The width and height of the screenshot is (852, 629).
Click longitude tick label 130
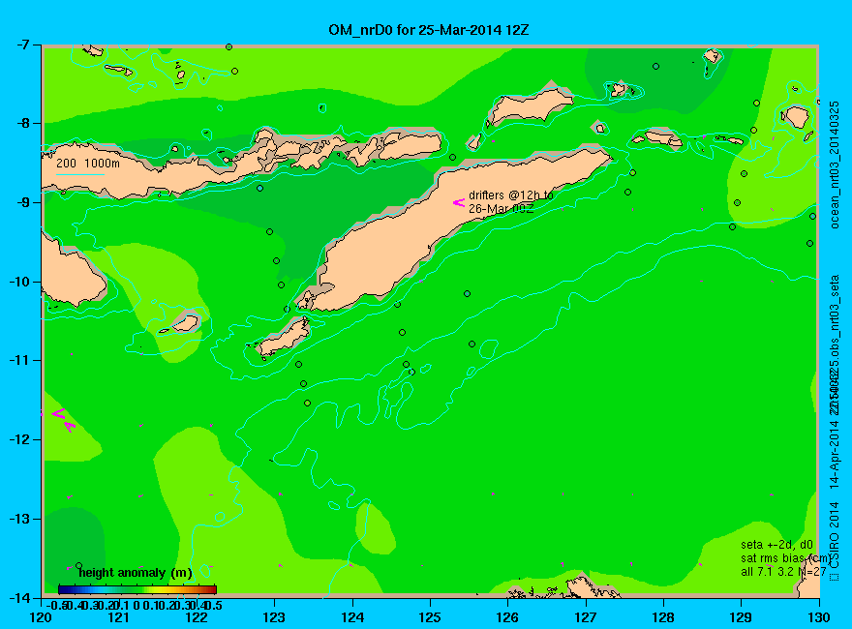[819, 617]
